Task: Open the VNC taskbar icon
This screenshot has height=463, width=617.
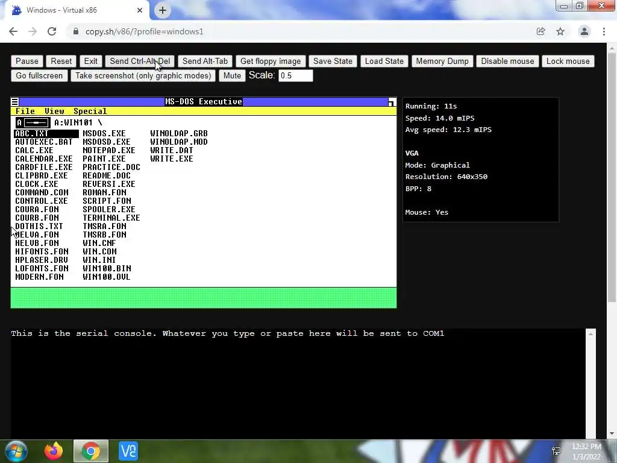Action: pos(128,451)
